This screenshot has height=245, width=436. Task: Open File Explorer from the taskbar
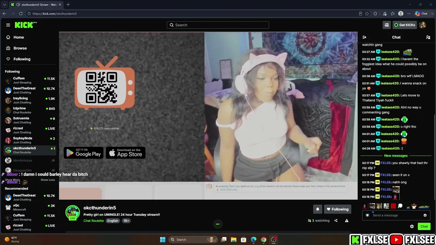pos(234,240)
